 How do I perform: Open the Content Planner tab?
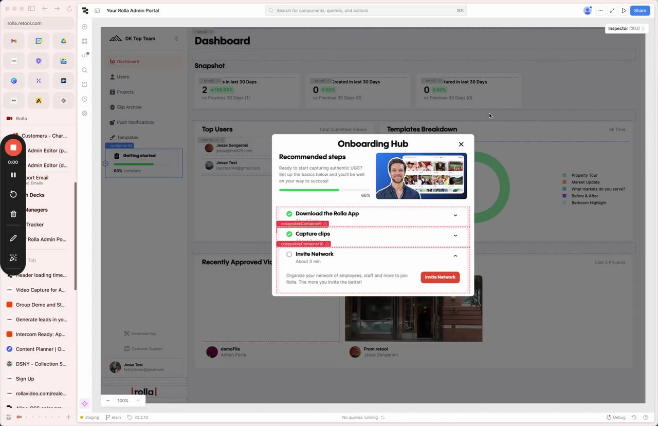pos(39,349)
